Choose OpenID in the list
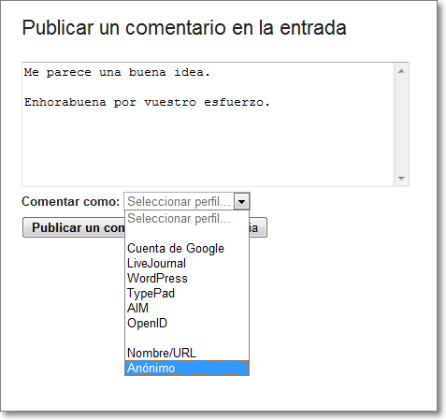446x420 pixels. click(187, 323)
